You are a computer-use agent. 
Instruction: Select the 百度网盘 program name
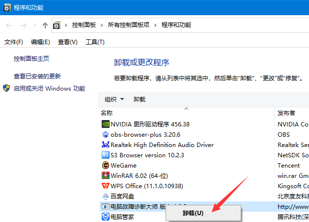pyautogui.click(x=122, y=196)
